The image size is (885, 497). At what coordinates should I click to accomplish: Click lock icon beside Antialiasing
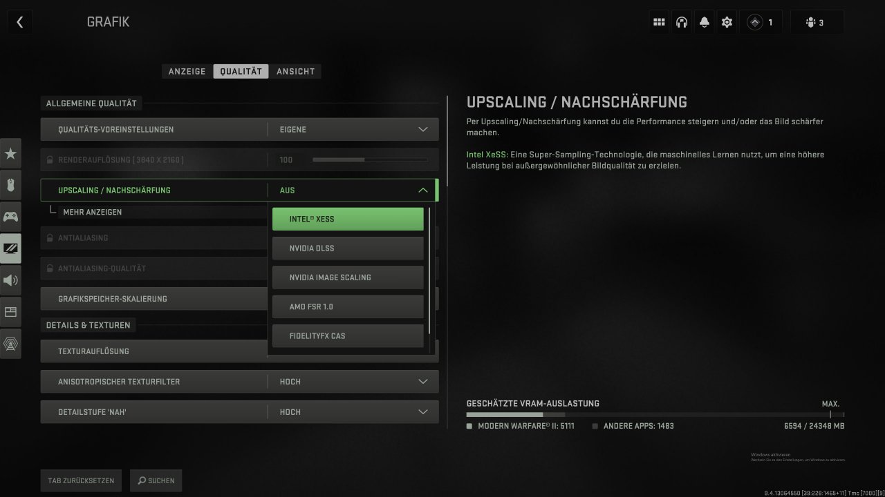point(50,237)
